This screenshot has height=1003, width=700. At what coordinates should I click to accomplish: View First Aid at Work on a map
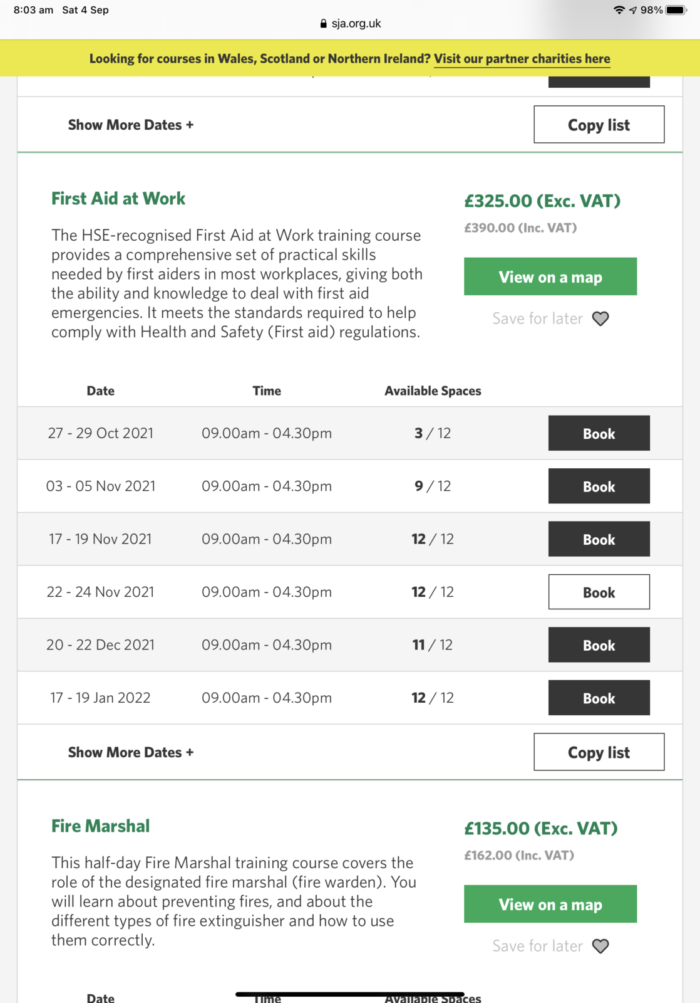point(550,276)
